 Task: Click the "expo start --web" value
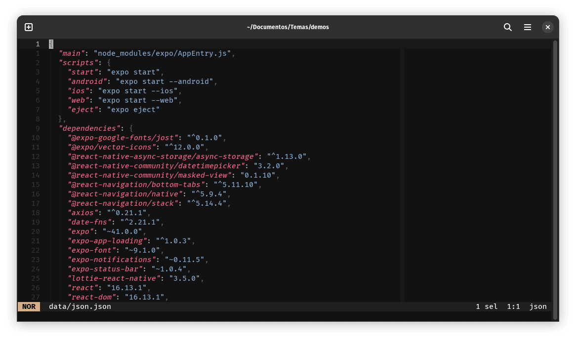point(138,100)
